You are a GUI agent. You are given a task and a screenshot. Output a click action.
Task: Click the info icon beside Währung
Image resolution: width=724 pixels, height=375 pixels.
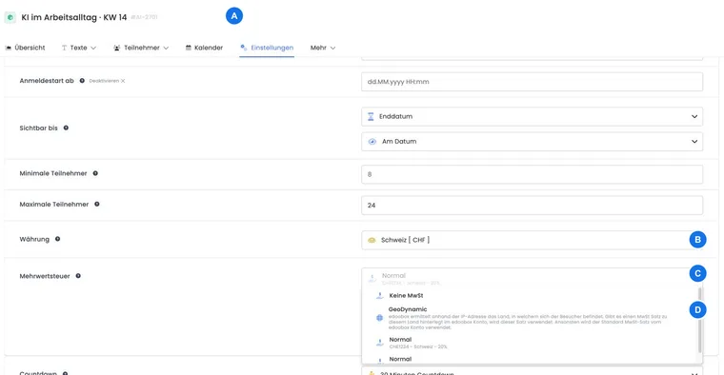[58, 239]
